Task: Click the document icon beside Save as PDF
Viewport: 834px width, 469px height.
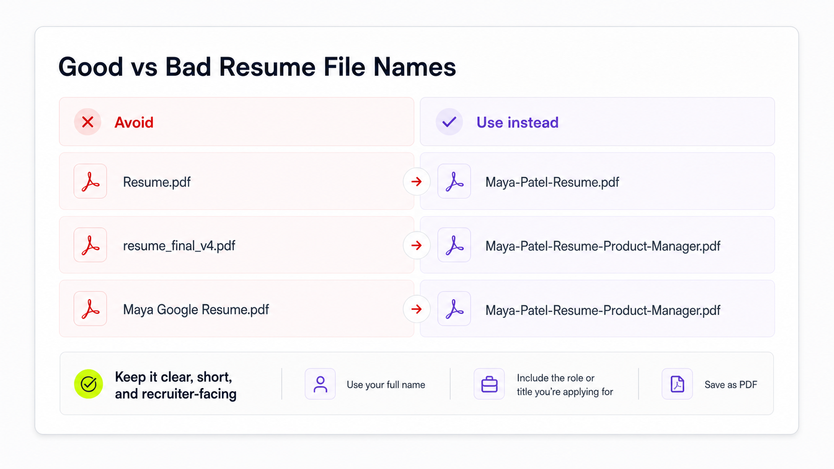Action: (x=677, y=384)
